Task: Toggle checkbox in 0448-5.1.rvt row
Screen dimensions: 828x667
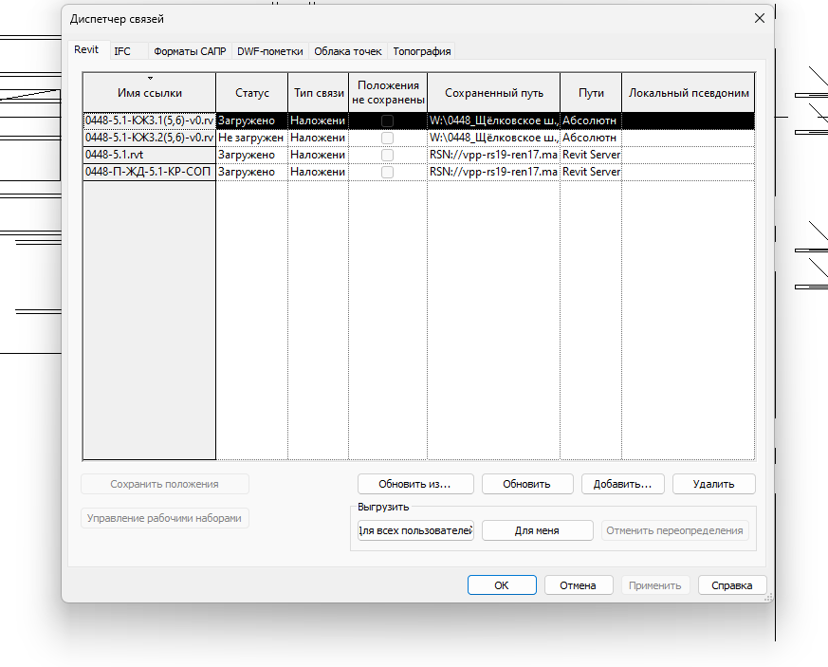Action: coord(387,155)
